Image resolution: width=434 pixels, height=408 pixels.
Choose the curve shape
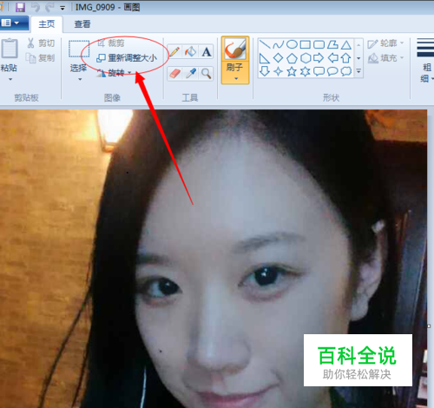pyautogui.click(x=278, y=44)
